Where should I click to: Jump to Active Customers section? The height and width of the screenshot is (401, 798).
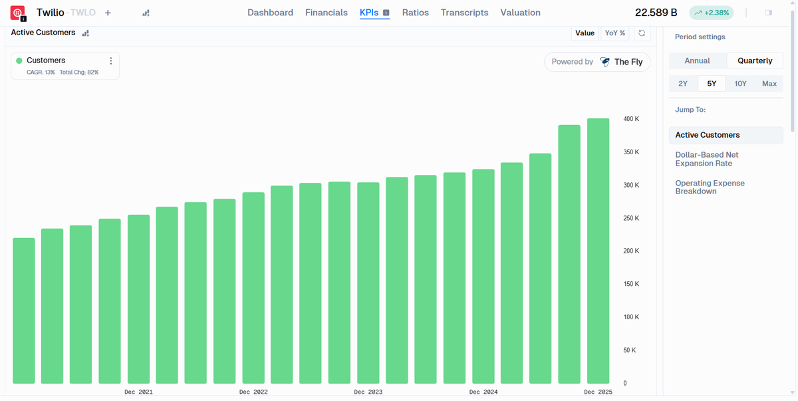726,135
